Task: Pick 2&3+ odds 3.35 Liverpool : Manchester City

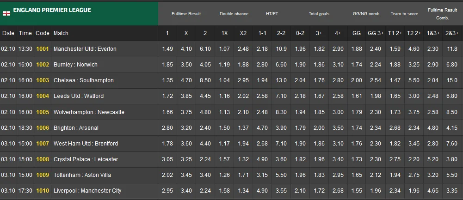Action: (451, 191)
